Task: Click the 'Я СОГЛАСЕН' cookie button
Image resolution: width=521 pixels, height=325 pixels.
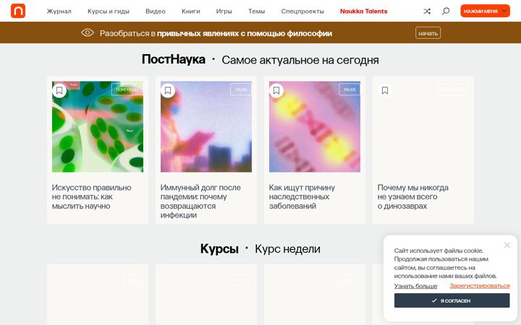Action: pyautogui.click(x=452, y=300)
